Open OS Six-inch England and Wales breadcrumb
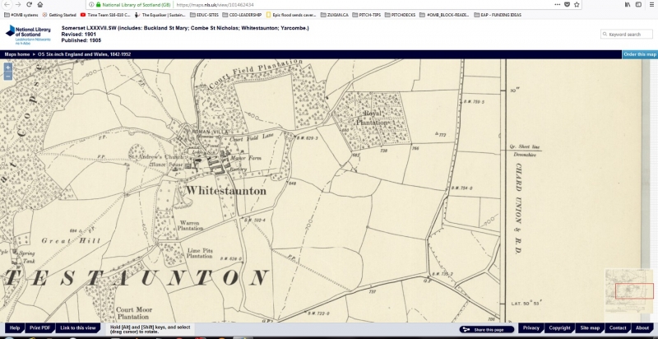 [x=84, y=54]
